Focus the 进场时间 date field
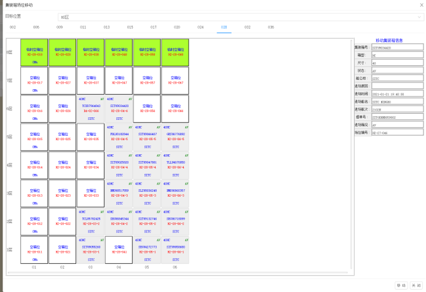This screenshot has width=426, height=292. [x=397, y=93]
